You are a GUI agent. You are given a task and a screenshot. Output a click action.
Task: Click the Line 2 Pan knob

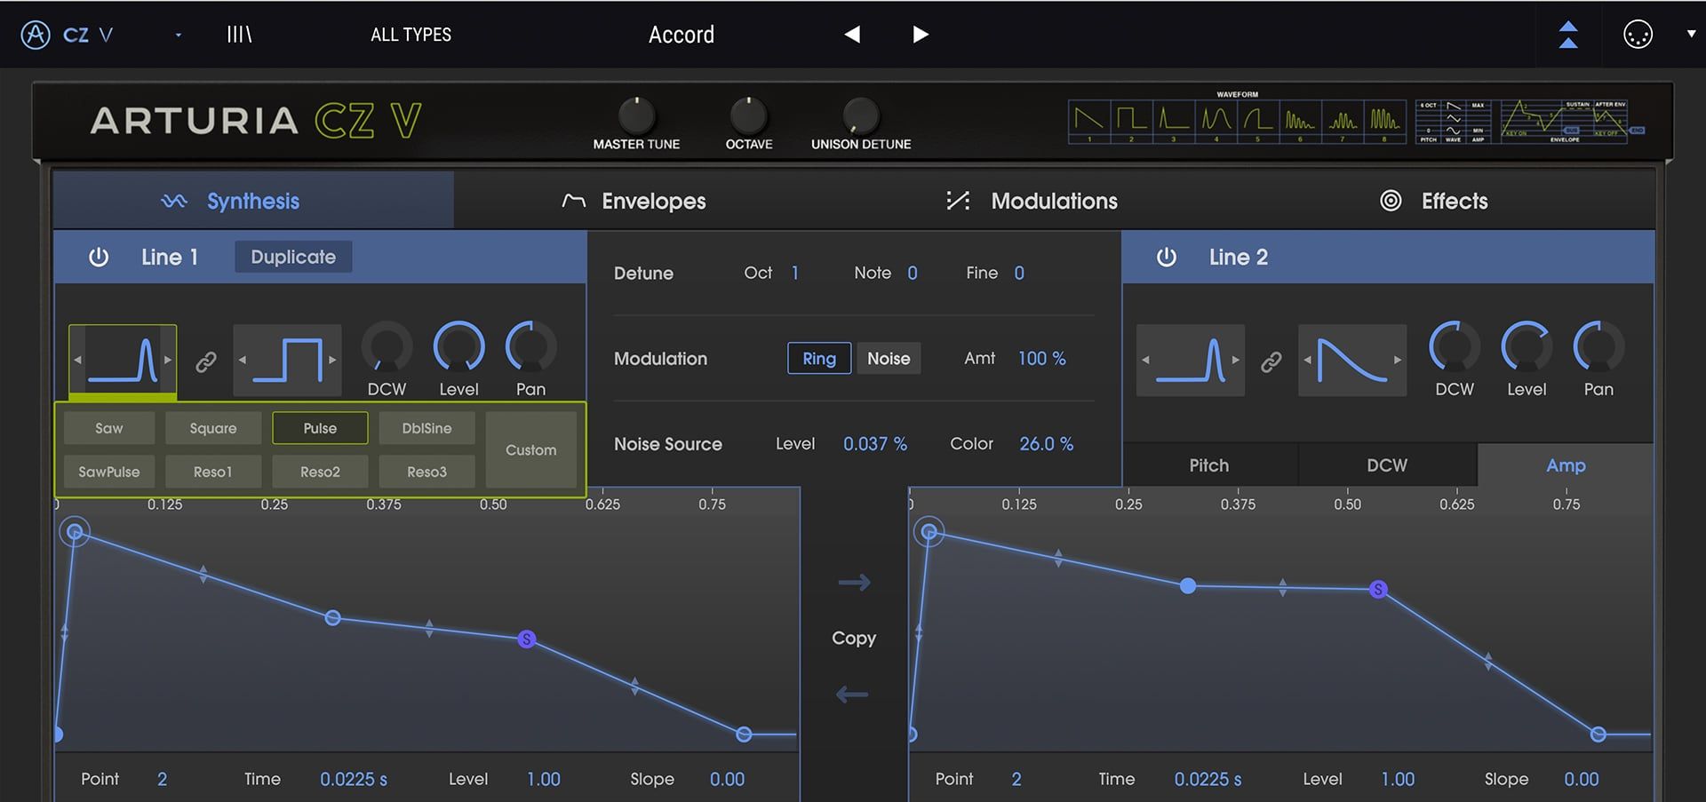coord(1598,347)
